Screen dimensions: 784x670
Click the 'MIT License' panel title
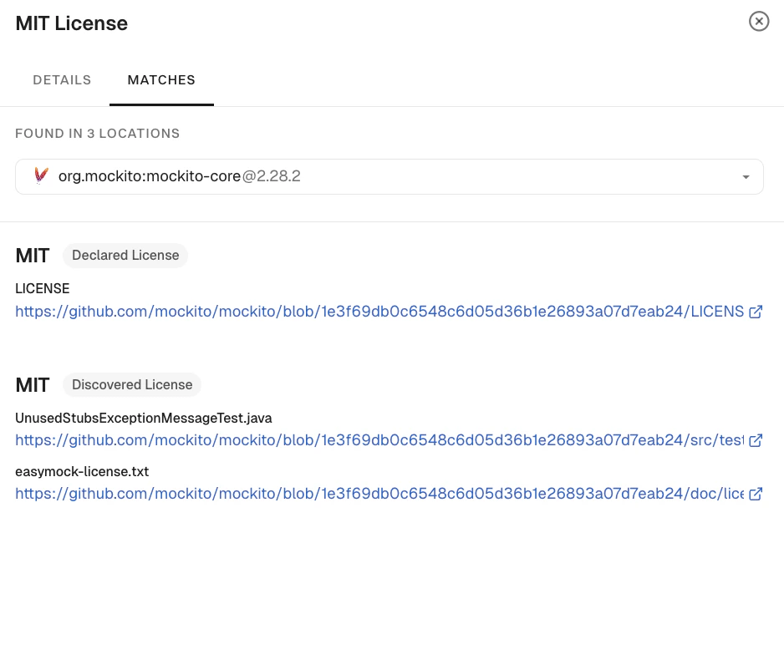[72, 23]
